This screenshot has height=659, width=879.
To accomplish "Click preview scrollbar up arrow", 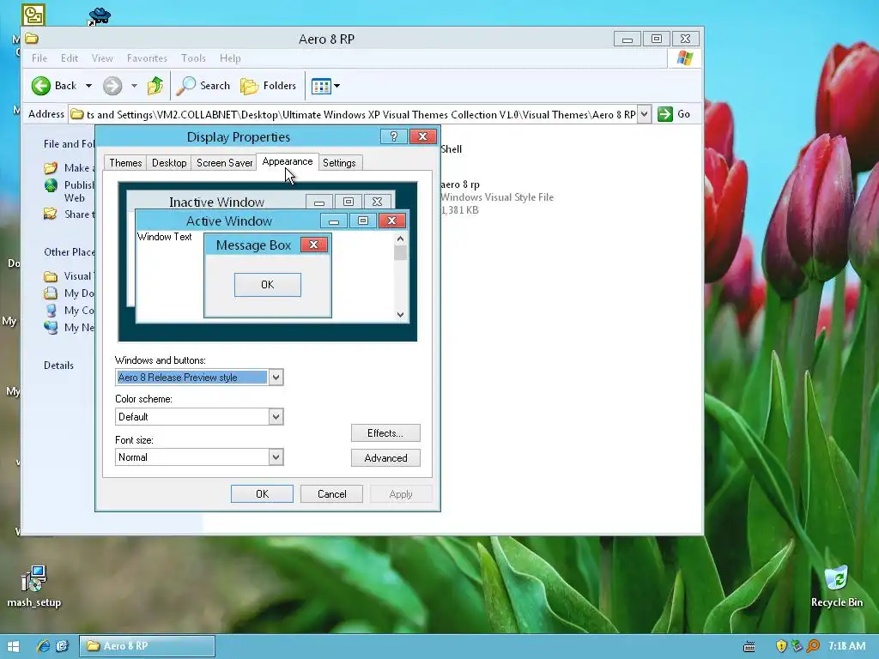I will (x=400, y=239).
